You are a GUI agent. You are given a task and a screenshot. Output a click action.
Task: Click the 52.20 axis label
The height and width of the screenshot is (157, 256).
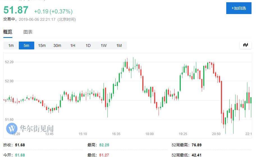point(9,62)
